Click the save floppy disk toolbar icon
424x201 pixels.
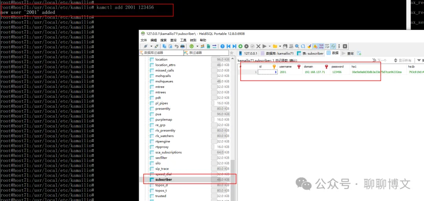pyautogui.click(x=285, y=46)
